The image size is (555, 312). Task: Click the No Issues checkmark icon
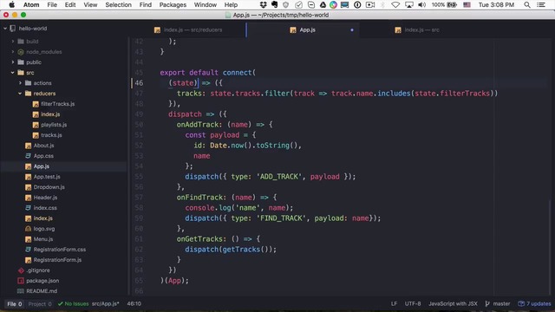click(60, 303)
